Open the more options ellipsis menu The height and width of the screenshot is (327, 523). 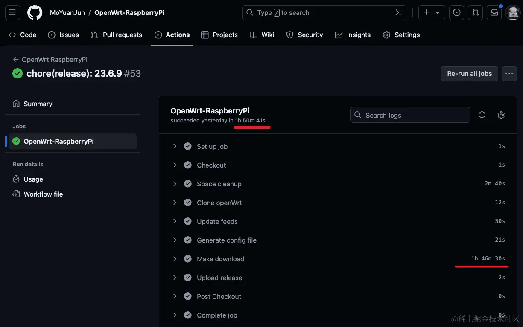click(509, 73)
